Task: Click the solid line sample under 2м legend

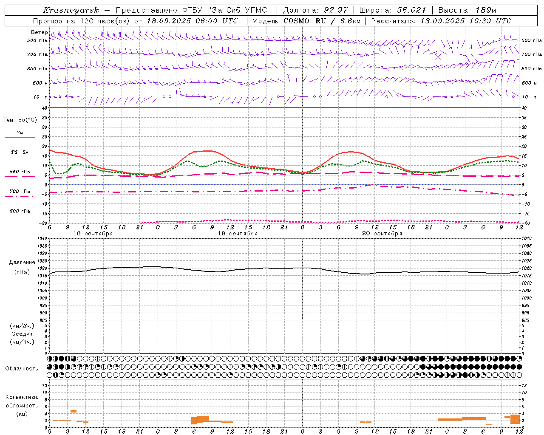Action: (20, 138)
